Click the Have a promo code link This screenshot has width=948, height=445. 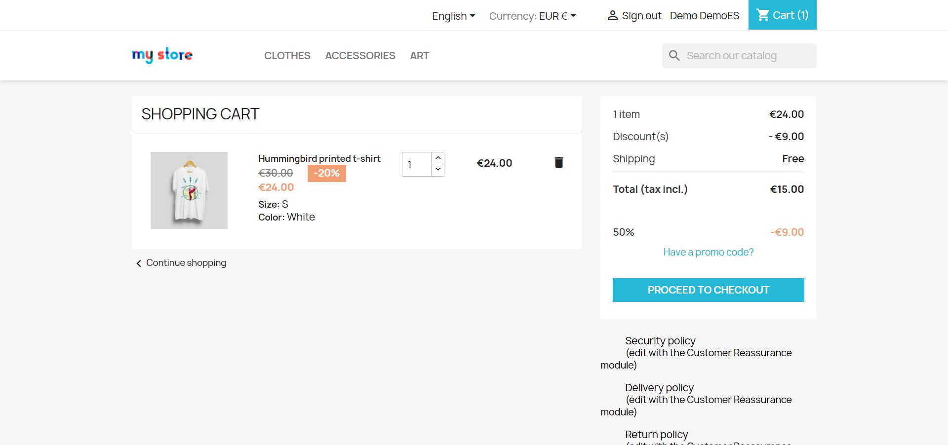708,252
